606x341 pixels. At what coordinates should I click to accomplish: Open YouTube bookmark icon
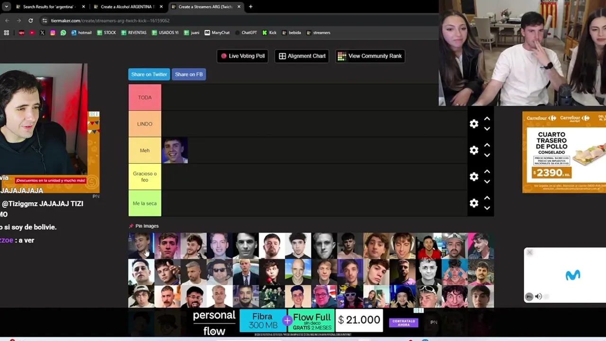(32, 33)
